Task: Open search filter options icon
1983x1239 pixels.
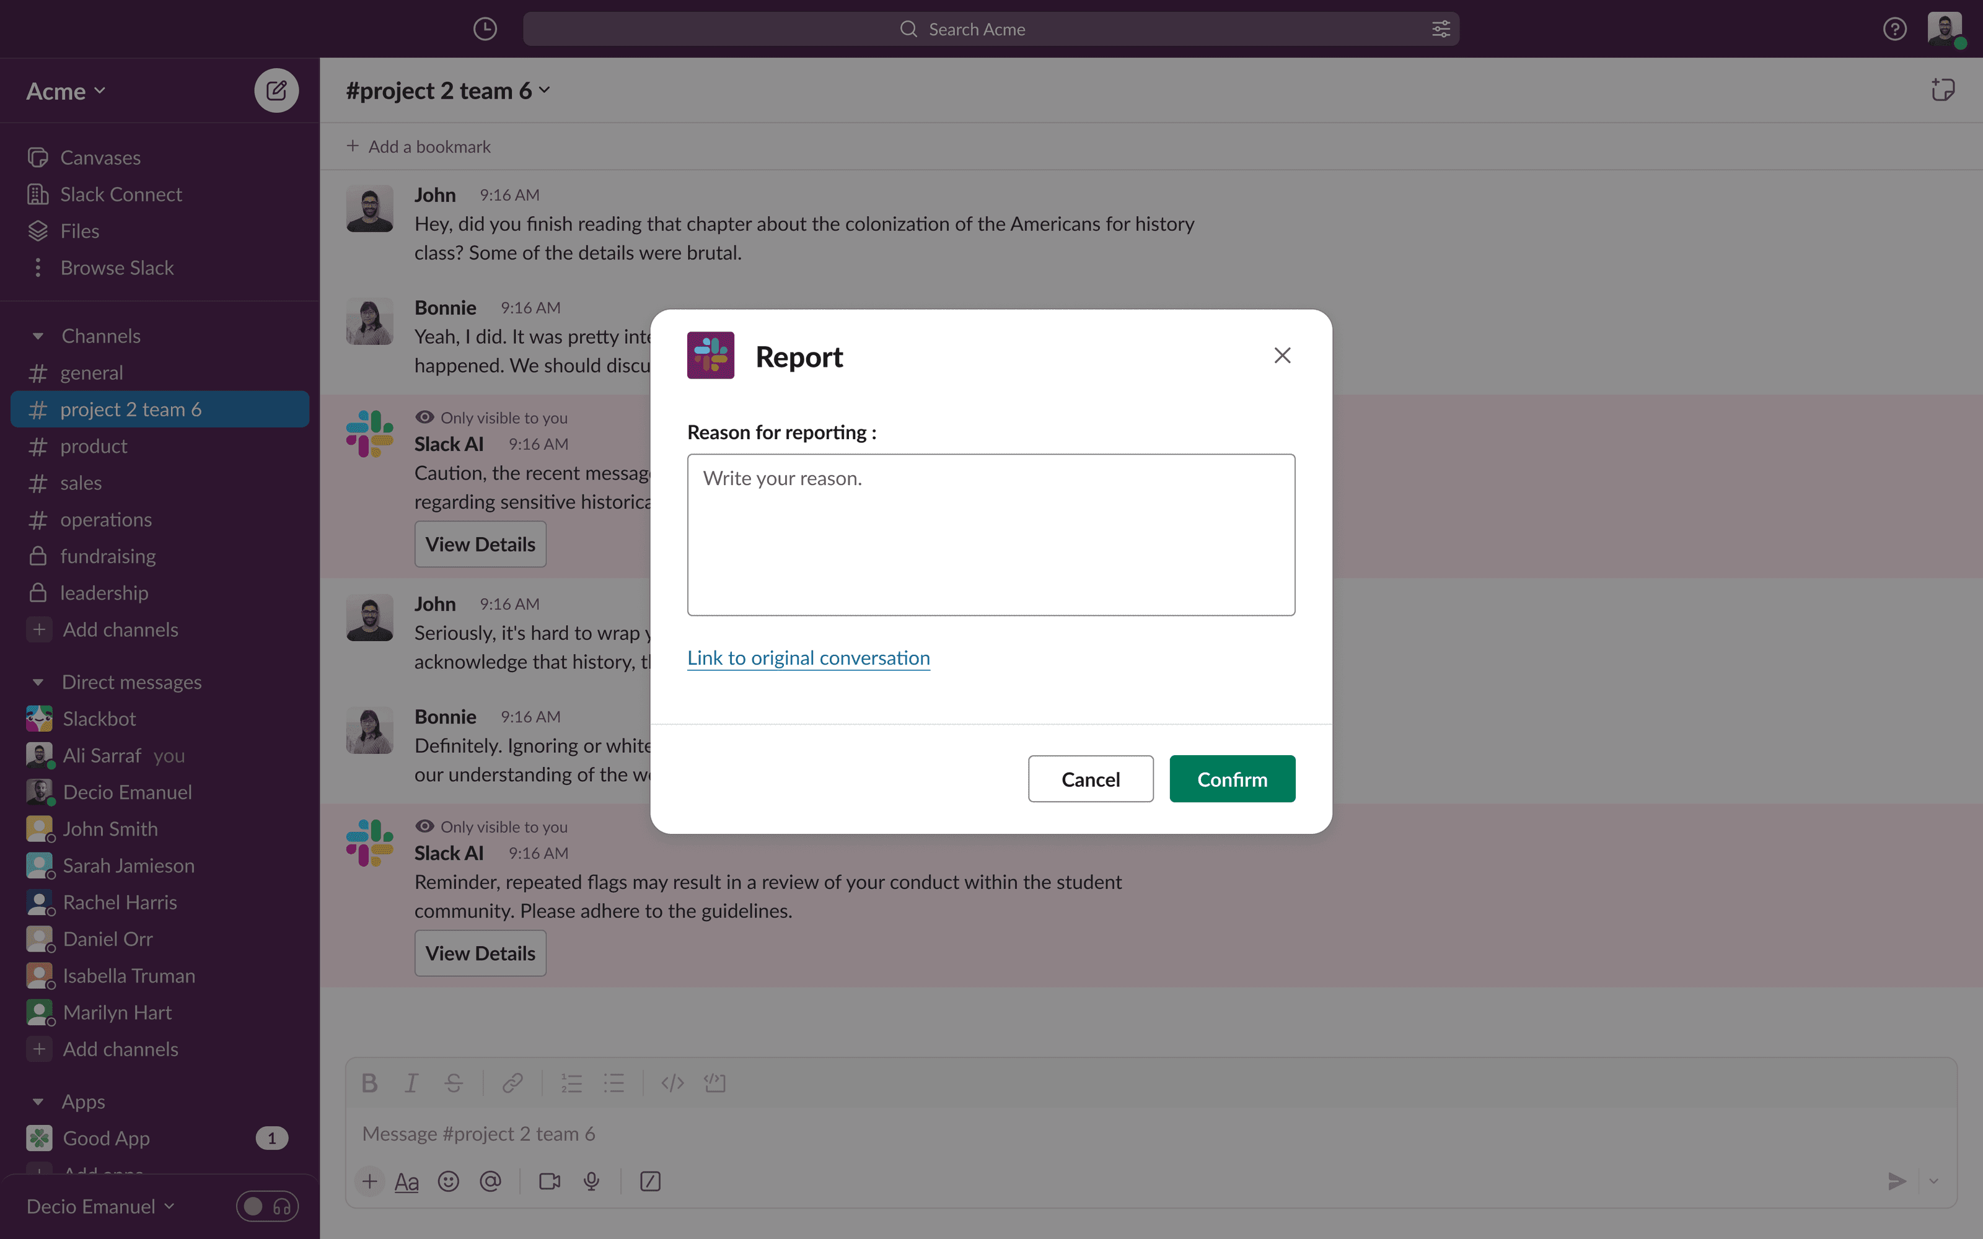Action: (1441, 30)
